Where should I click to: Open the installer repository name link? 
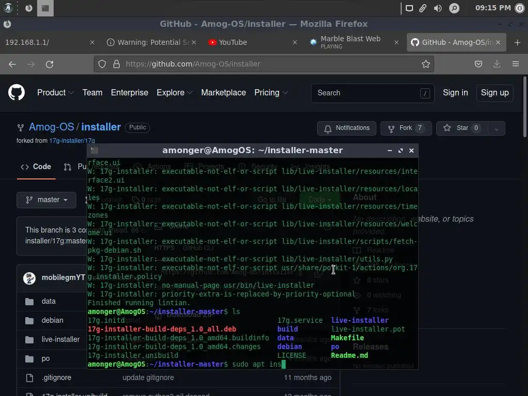pos(101,127)
